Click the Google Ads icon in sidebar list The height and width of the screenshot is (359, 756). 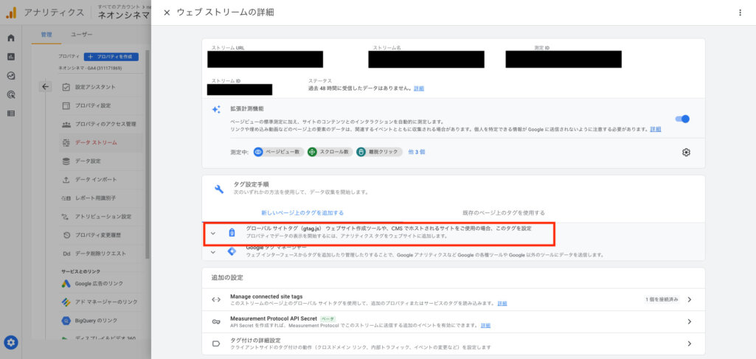click(66, 283)
